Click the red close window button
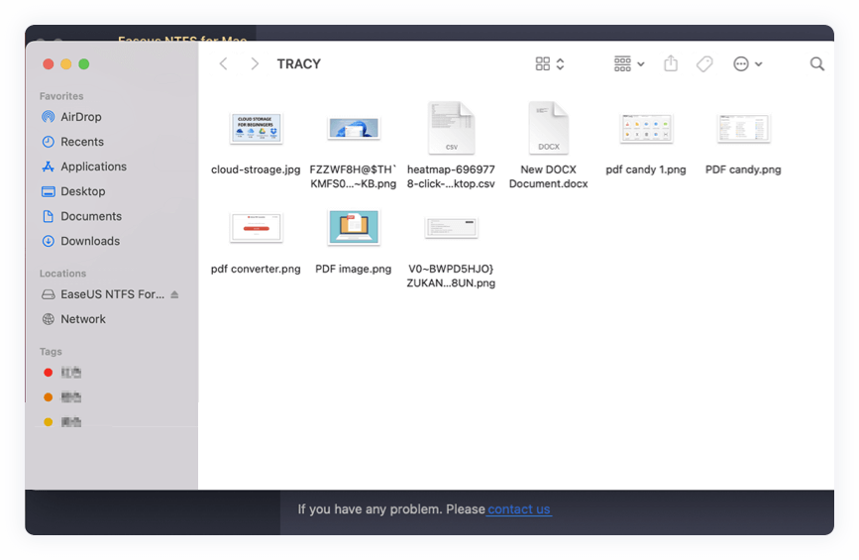This screenshot has width=859, height=560. (49, 64)
